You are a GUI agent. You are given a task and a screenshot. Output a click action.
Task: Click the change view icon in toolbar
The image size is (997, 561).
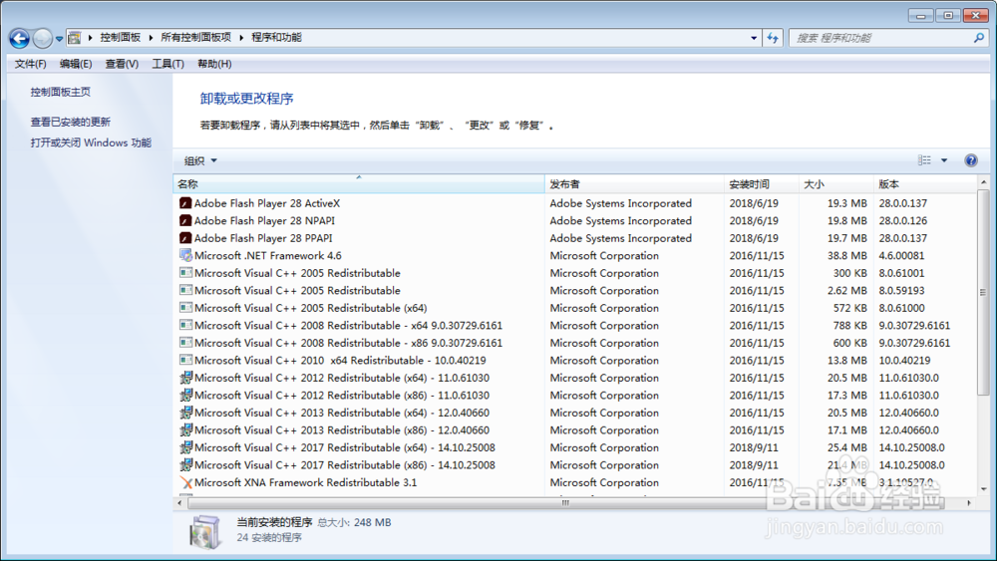click(924, 160)
